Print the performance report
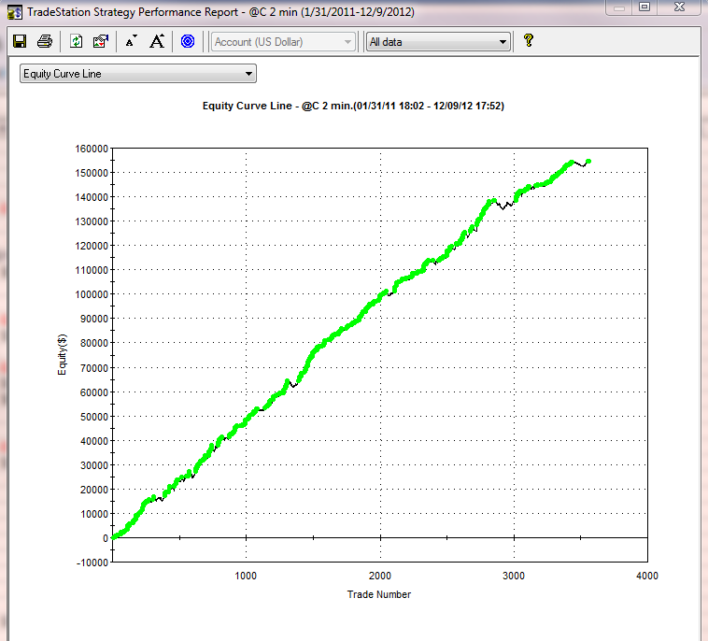 coord(44,41)
